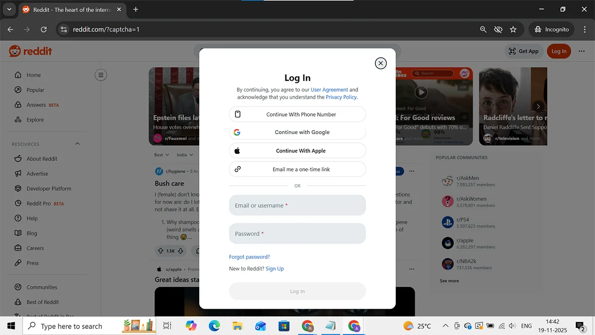Screen dimensions: 595x335
Task: Click into the Password field
Action: click(297, 234)
